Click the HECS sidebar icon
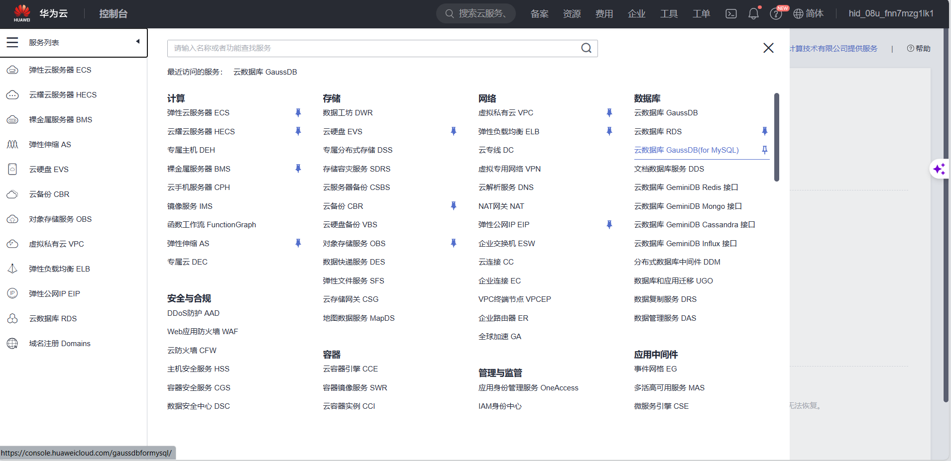951x461 pixels. click(x=12, y=95)
